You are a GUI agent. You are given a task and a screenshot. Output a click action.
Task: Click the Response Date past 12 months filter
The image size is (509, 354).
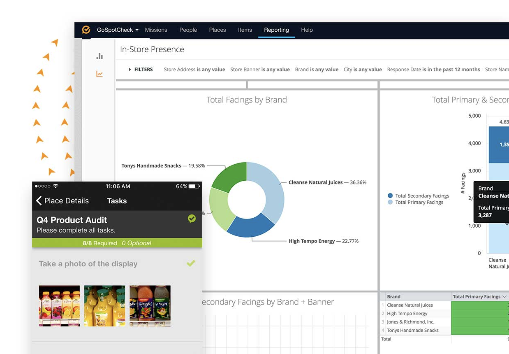433,70
